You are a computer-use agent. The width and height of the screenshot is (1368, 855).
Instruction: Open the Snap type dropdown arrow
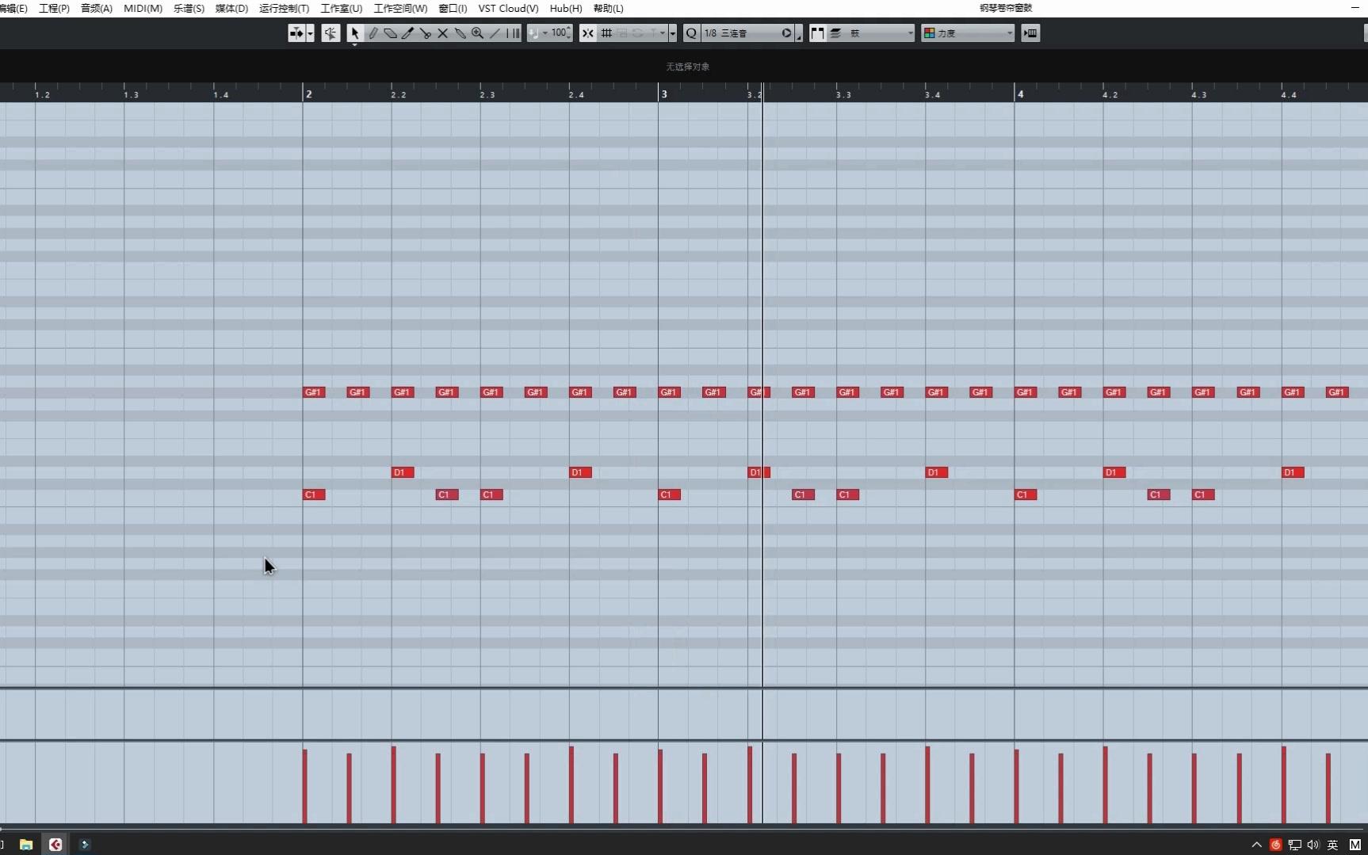[673, 33]
